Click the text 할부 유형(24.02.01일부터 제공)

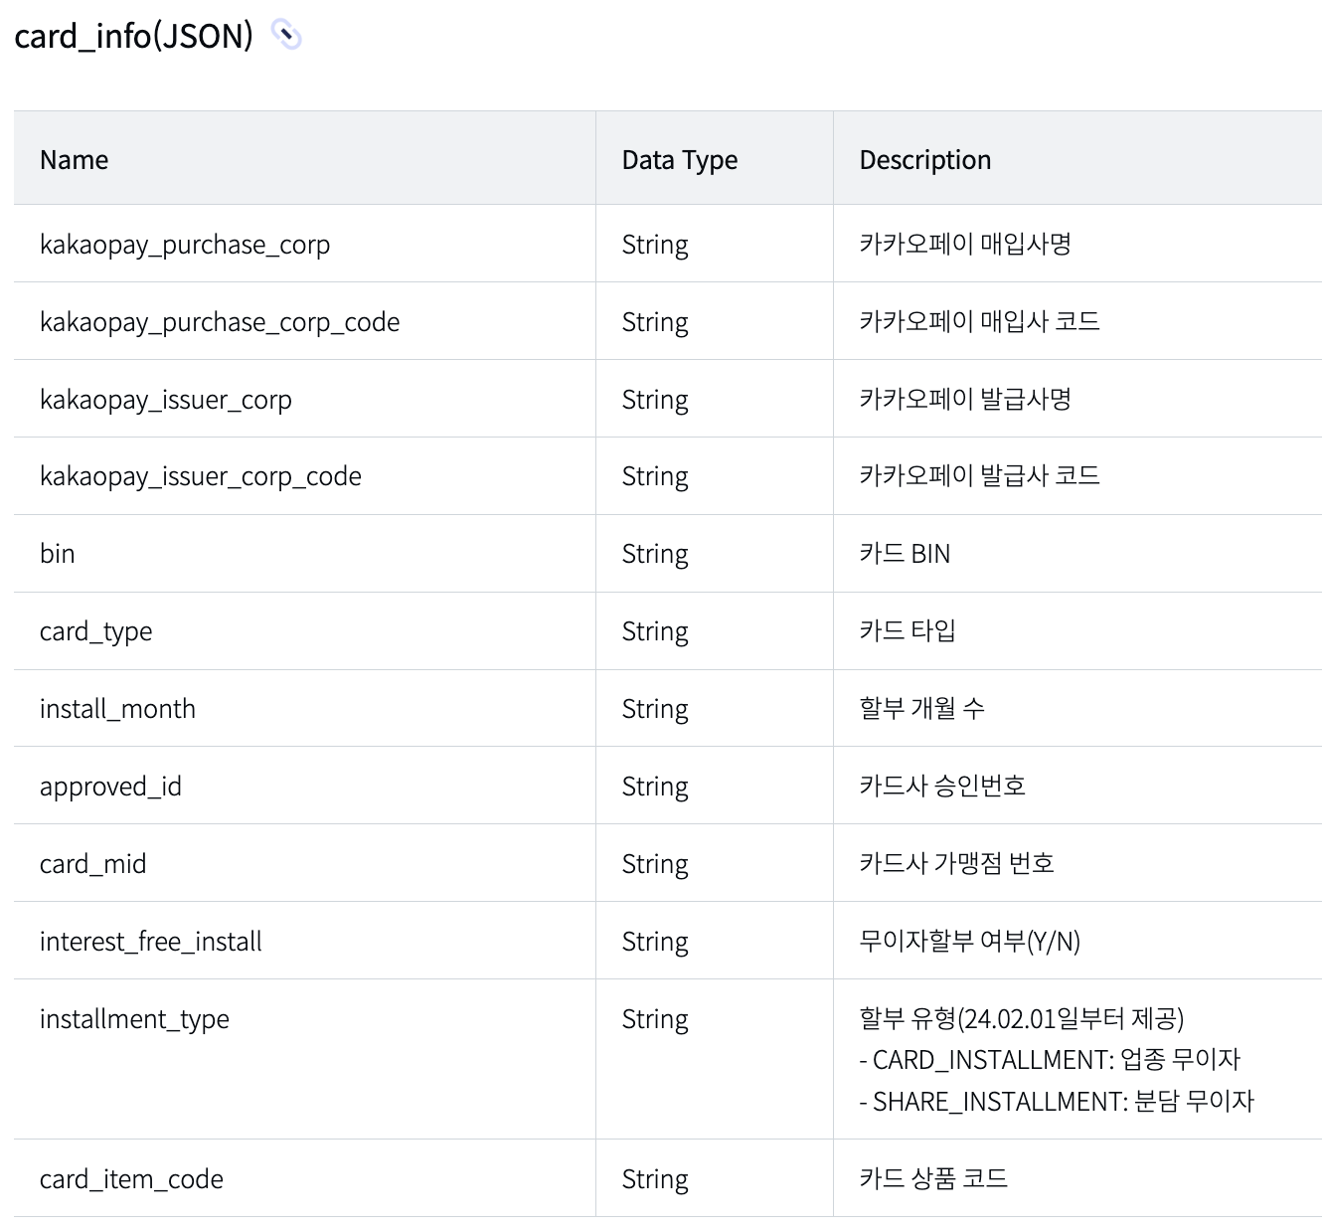pyautogui.click(x=1022, y=1019)
